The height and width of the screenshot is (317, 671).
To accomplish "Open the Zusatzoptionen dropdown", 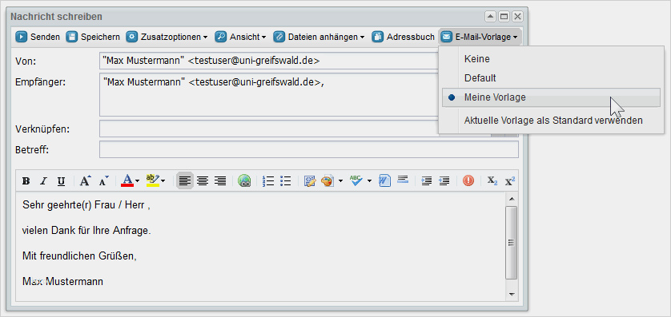I will click(x=206, y=38).
